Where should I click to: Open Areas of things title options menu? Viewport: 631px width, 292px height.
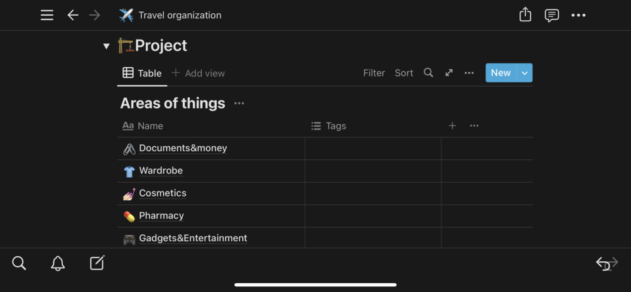click(x=239, y=103)
